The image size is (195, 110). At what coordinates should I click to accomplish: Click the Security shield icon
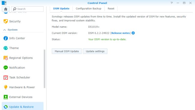pyautogui.click(x=6, y=21)
